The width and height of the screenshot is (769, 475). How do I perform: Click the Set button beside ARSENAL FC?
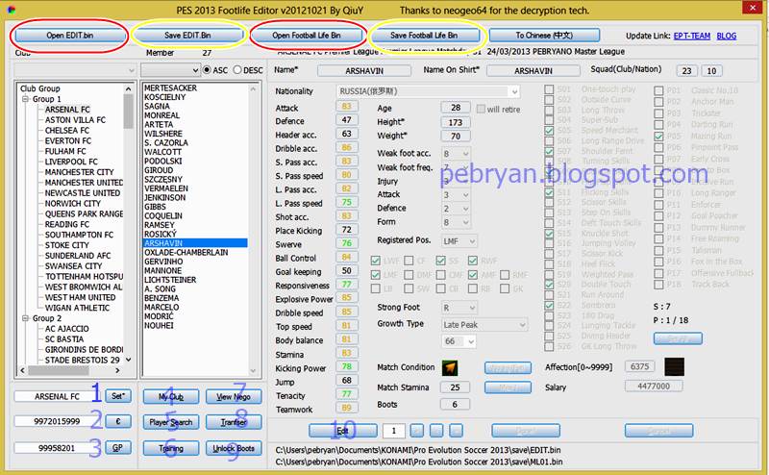point(117,396)
